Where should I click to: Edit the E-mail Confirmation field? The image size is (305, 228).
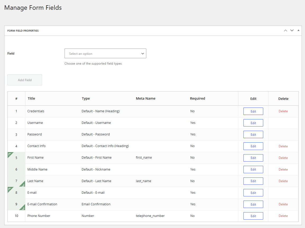click(x=253, y=204)
